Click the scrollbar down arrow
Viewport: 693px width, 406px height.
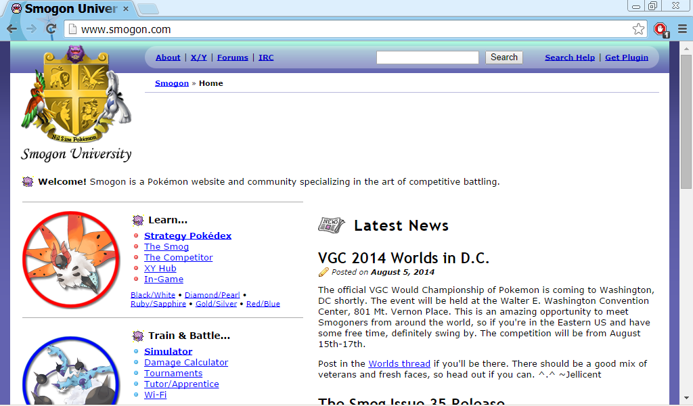point(686,398)
